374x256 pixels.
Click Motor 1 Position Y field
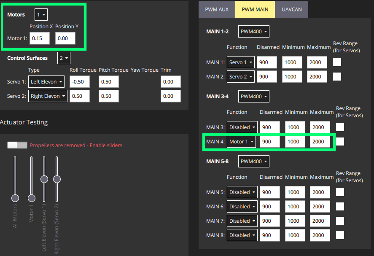[x=65, y=38]
